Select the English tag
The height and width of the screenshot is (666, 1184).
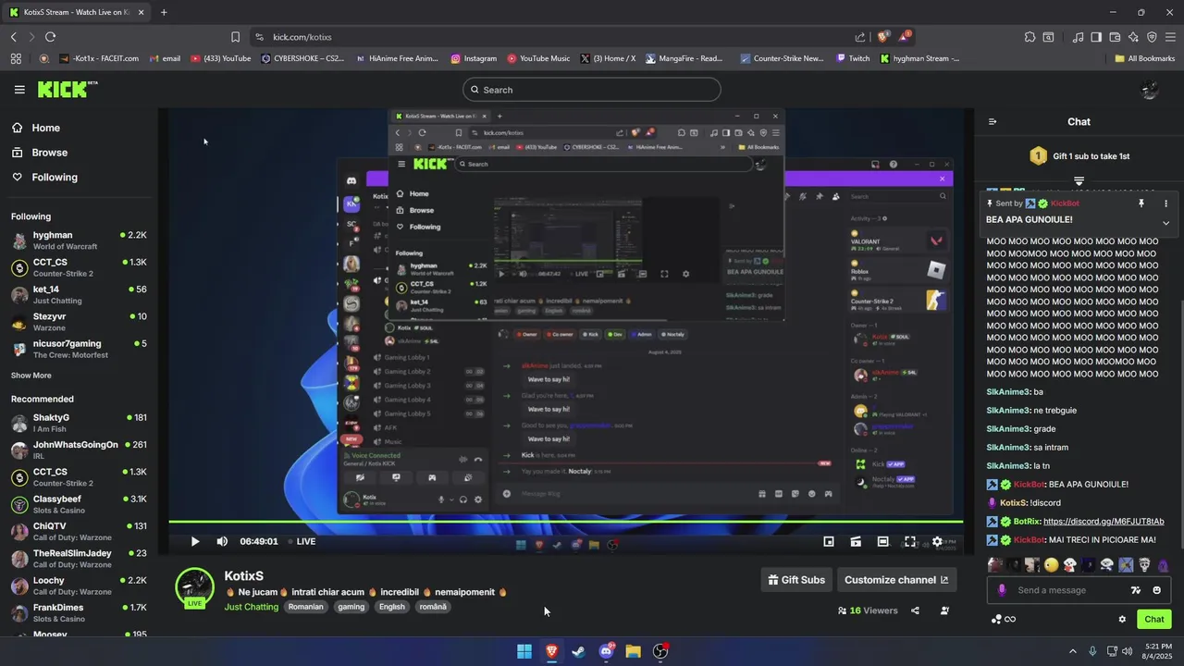point(392,607)
